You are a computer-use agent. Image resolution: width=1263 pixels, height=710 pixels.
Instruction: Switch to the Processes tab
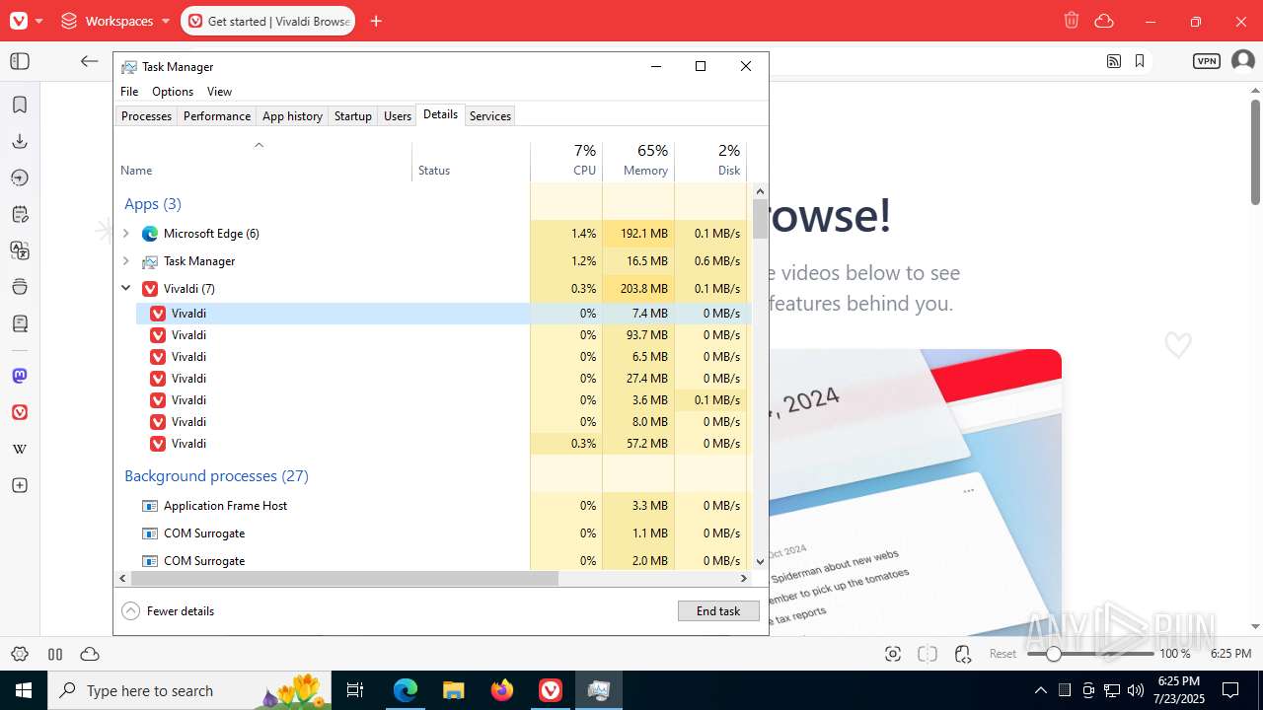146,116
